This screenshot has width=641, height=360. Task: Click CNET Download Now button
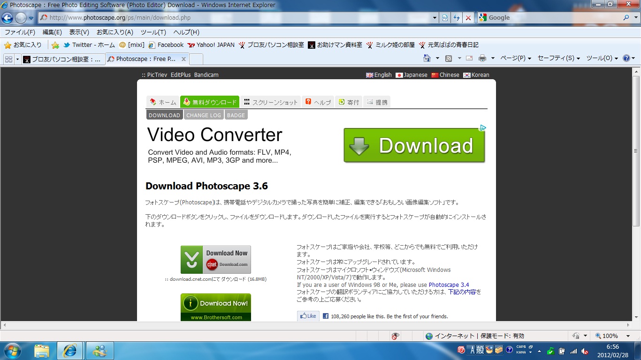coord(216,260)
